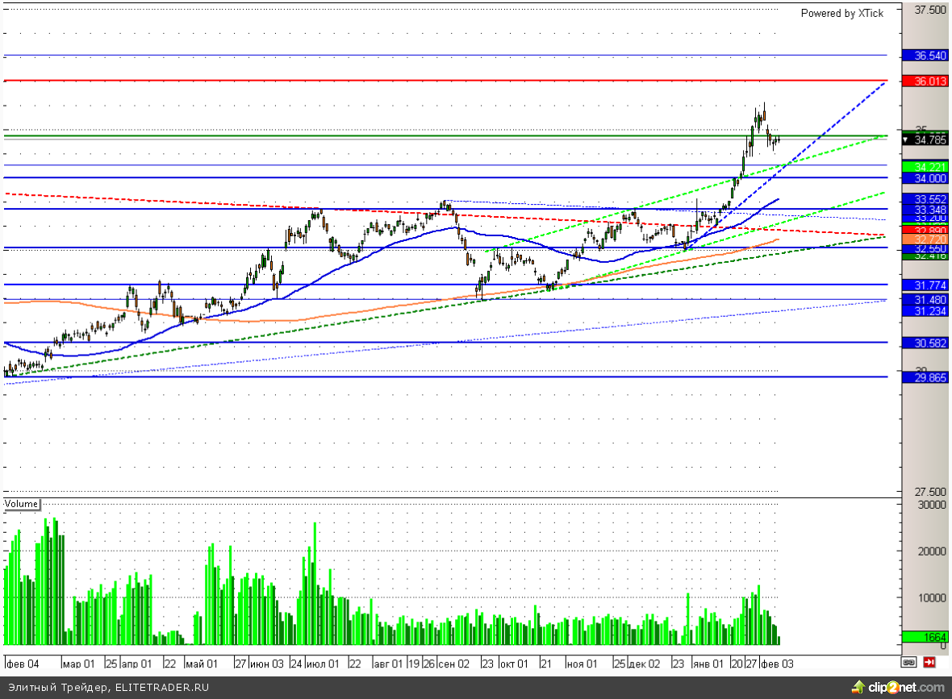Screen dimensions: 952x699
Task: Click the current price arrow marker at 34.785
Action: pos(908,140)
